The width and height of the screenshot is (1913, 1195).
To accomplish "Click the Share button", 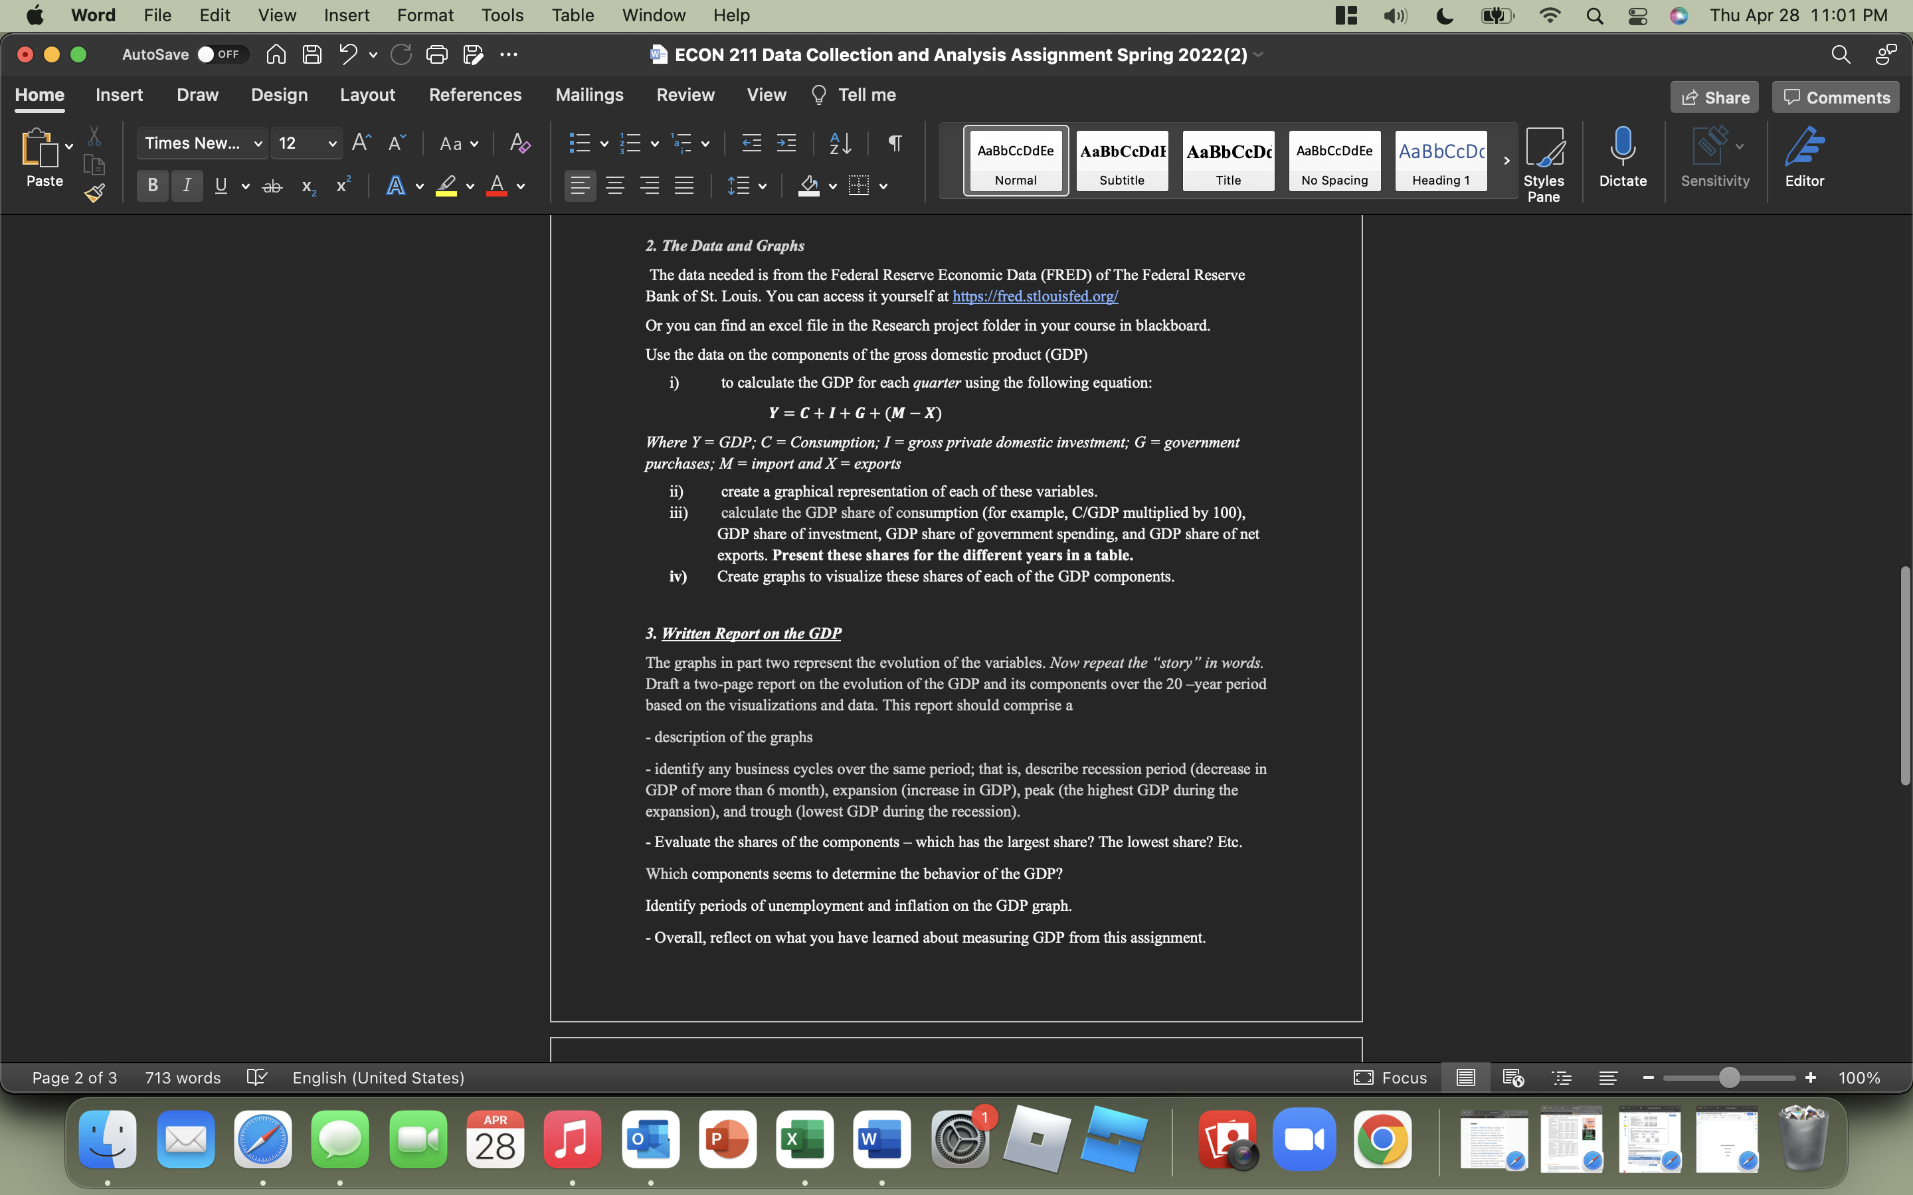I will tap(1715, 96).
